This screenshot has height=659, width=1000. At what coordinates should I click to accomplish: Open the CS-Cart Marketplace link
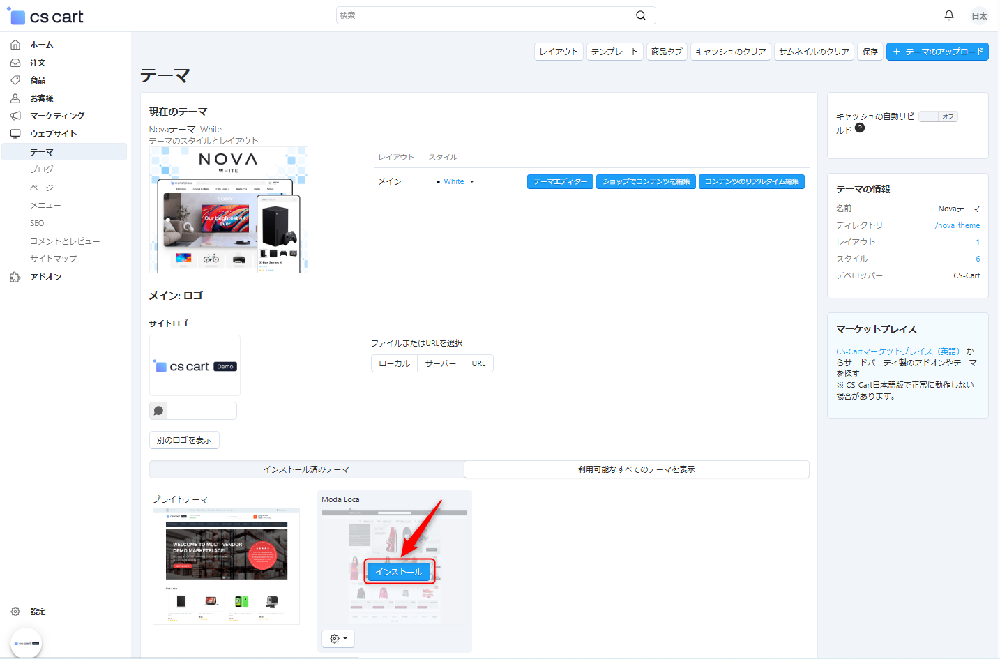pos(897,351)
